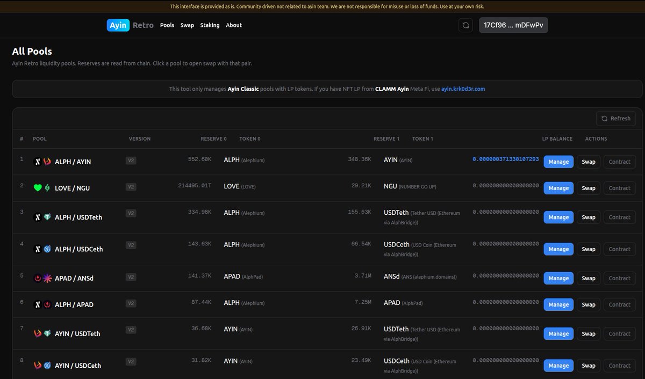This screenshot has height=379, width=645.
Task: Swap on the AYIN / USDTeth pool
Action: [589, 334]
